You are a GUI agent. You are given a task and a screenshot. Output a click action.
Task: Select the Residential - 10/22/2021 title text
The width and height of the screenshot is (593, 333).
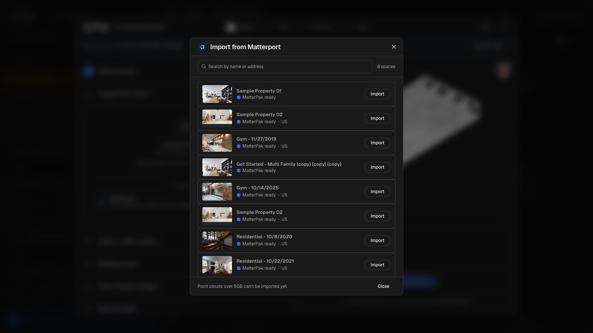265,261
